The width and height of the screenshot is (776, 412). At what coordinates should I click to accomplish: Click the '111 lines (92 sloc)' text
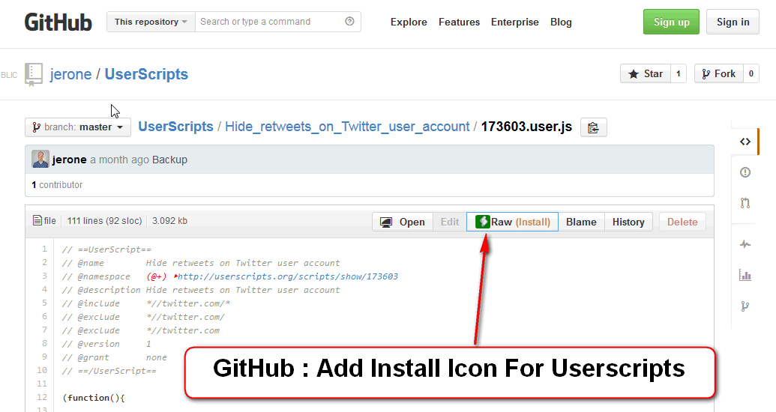click(104, 221)
